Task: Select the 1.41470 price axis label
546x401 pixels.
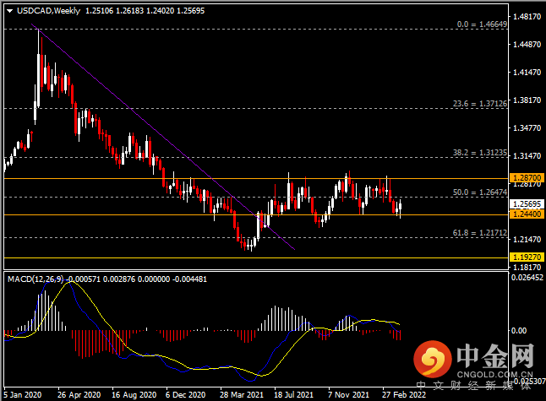Action: 527,73
